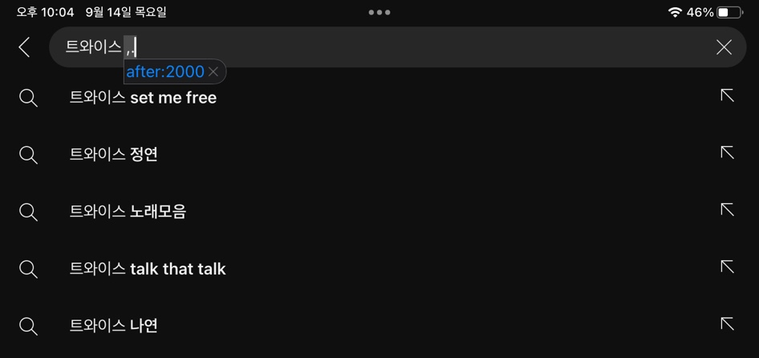Tap magnifier icon beside set me free

click(28, 99)
